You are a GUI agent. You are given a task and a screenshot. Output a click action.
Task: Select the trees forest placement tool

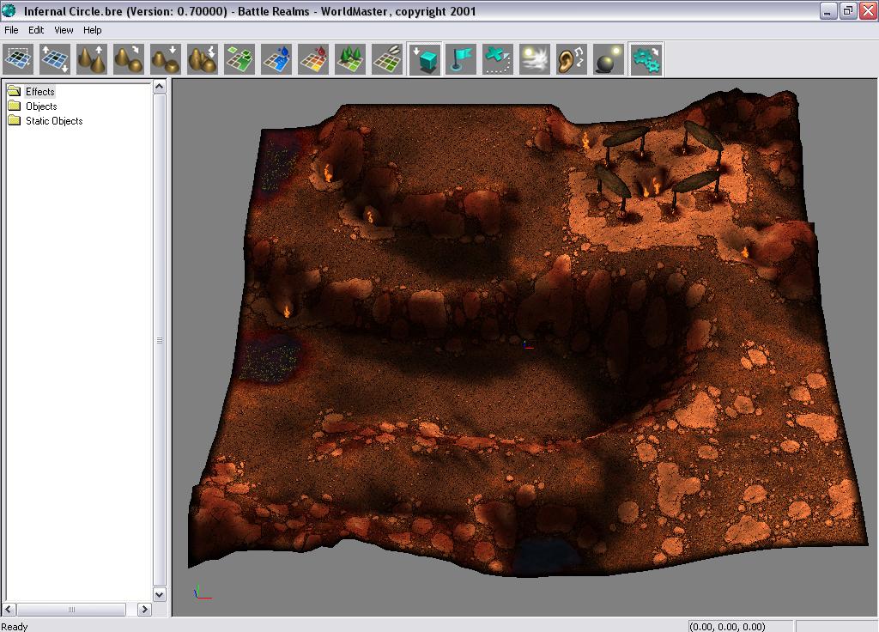coord(350,59)
